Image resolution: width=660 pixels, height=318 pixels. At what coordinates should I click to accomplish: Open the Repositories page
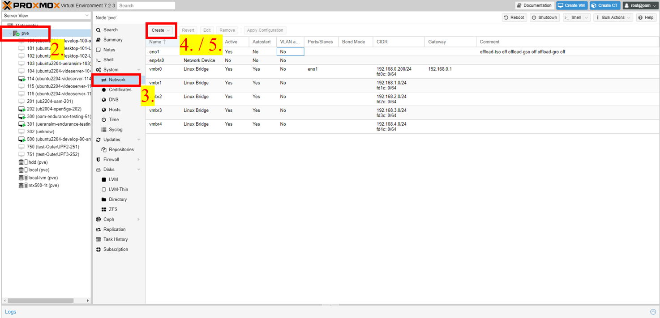pos(121,149)
